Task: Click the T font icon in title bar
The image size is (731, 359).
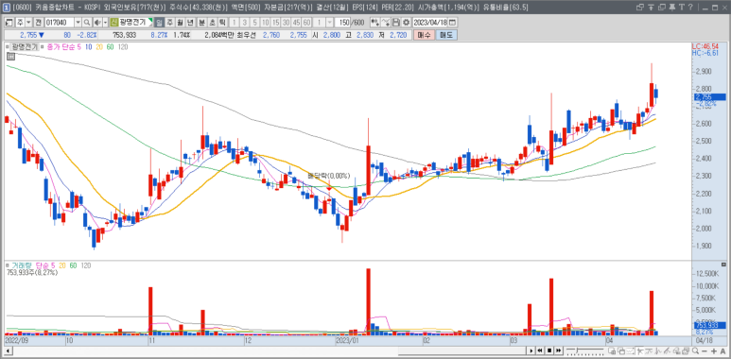Action: pyautogui.click(x=681, y=7)
